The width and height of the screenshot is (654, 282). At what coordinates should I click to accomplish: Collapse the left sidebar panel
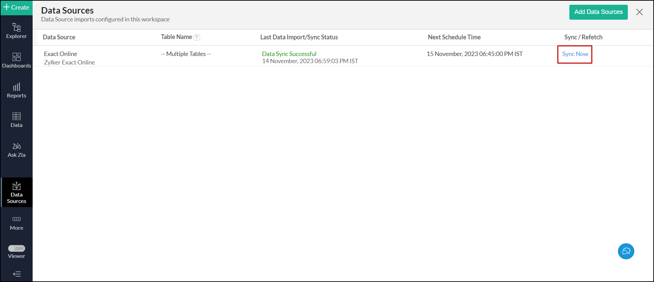17,274
